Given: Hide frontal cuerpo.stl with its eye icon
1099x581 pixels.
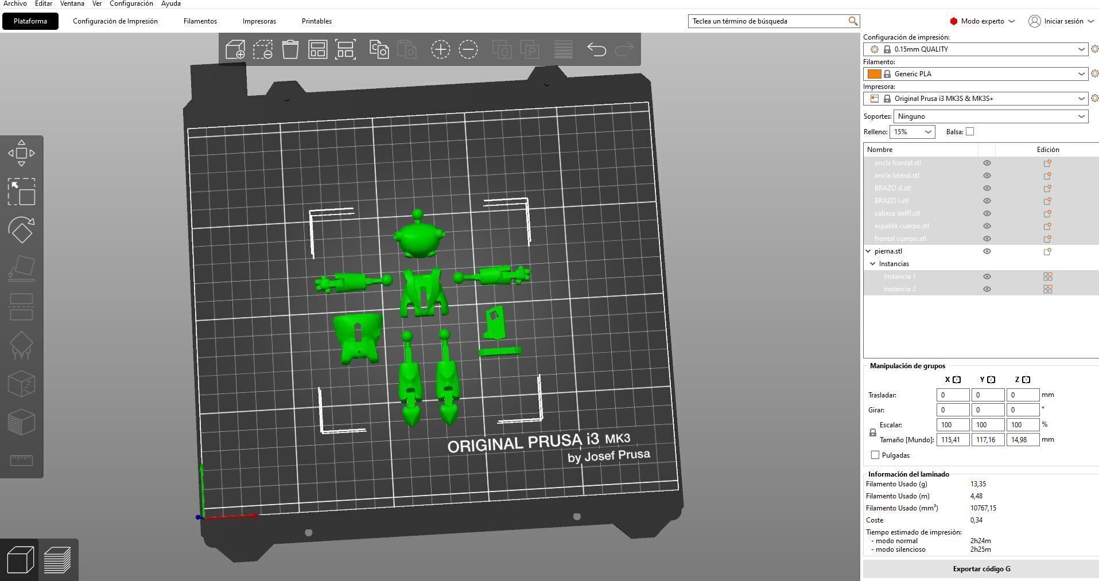Looking at the screenshot, I should coord(987,239).
